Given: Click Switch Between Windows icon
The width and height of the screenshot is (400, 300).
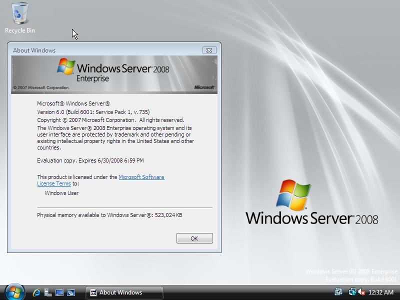Looking at the screenshot, I should tap(71, 292).
